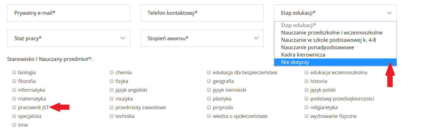Choose Nauczanie przedszkolne i wczesnoszkolne option
Screen dimensions: 425x130
(x=331, y=33)
